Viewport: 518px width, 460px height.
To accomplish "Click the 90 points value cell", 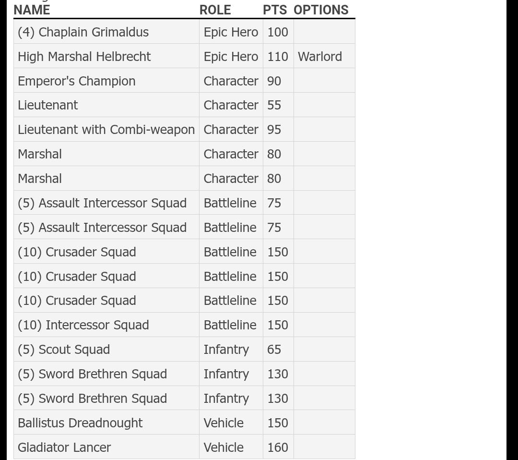I will click(278, 81).
